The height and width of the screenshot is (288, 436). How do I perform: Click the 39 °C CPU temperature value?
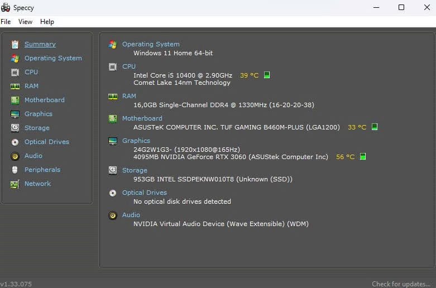click(250, 75)
